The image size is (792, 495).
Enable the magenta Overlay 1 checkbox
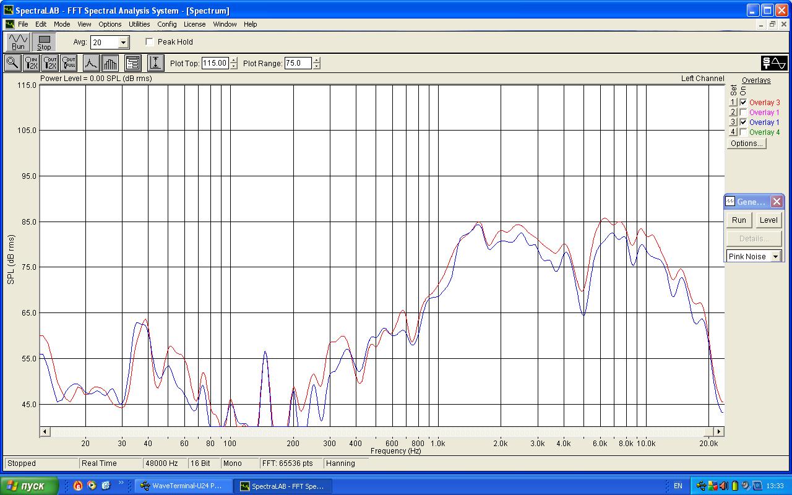pos(743,113)
